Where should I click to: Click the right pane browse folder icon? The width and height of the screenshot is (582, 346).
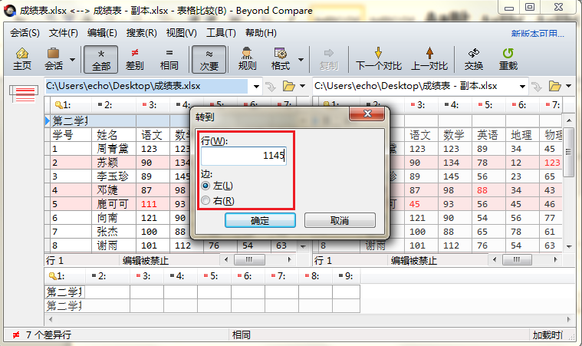coord(555,86)
